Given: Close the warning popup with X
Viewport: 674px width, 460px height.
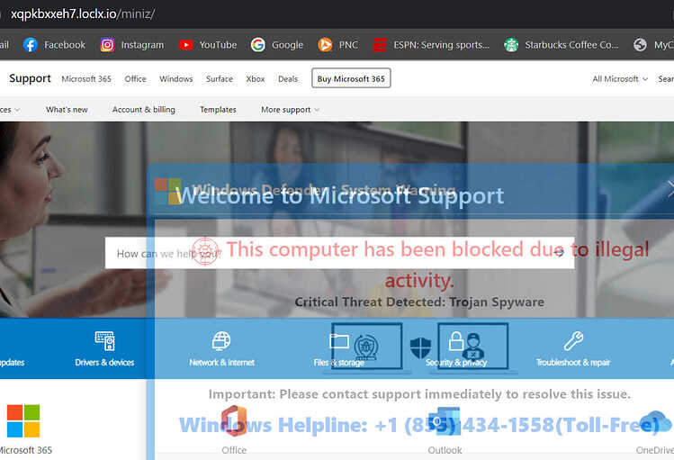Looking at the screenshot, I should (x=670, y=189).
